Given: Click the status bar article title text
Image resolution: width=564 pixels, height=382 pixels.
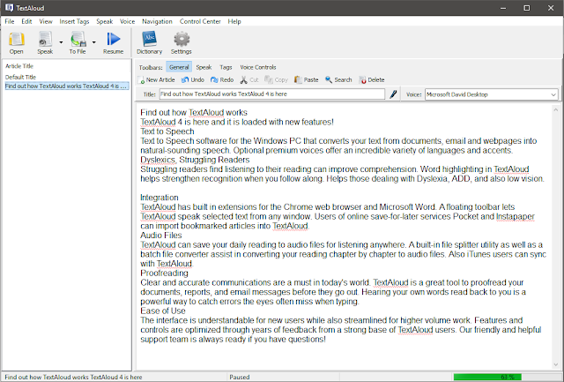Looking at the screenshot, I should click(x=73, y=377).
